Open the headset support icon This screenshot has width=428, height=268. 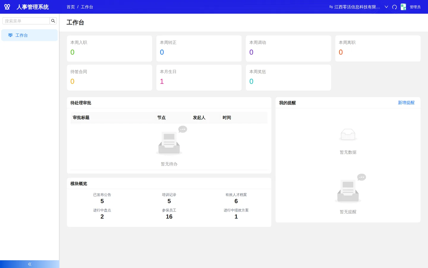[x=394, y=7]
